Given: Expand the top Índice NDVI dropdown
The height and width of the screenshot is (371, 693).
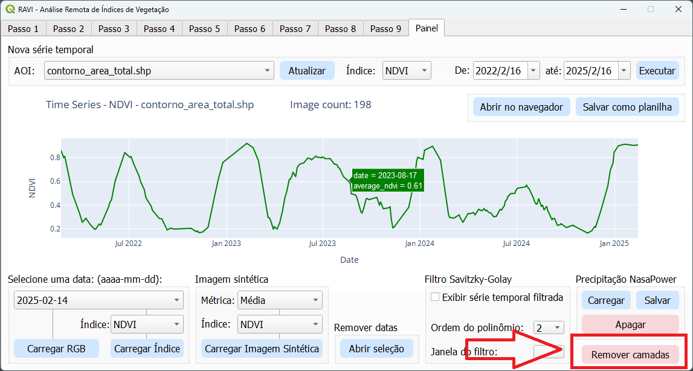Looking at the screenshot, I should pyautogui.click(x=407, y=71).
